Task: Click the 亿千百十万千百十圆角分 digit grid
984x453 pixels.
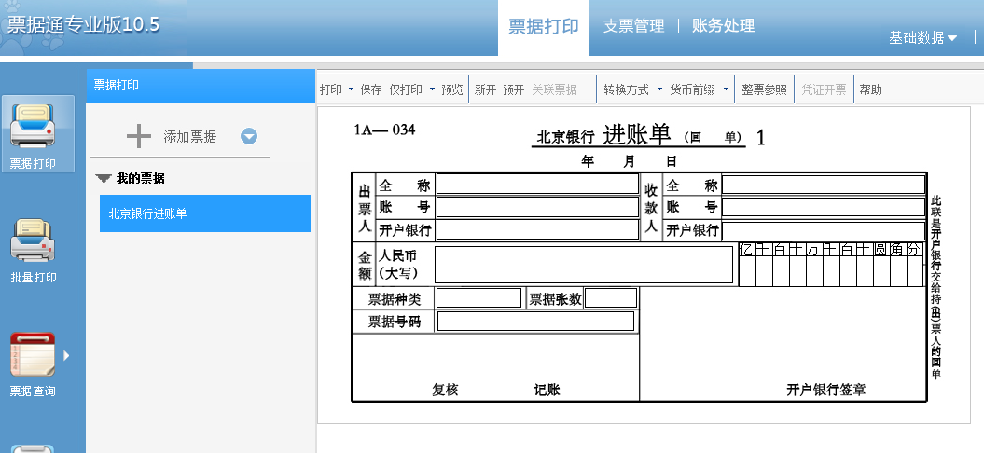Action: (x=832, y=265)
